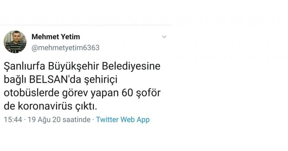The width and height of the screenshot is (288, 151).
Task: Expand the tweet options chevron
Action: point(164,37)
